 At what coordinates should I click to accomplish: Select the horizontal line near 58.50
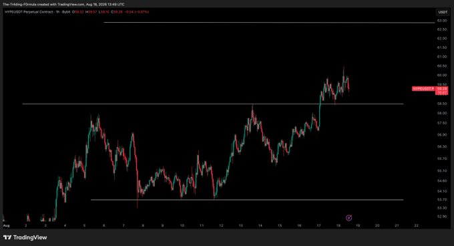click(x=213, y=104)
